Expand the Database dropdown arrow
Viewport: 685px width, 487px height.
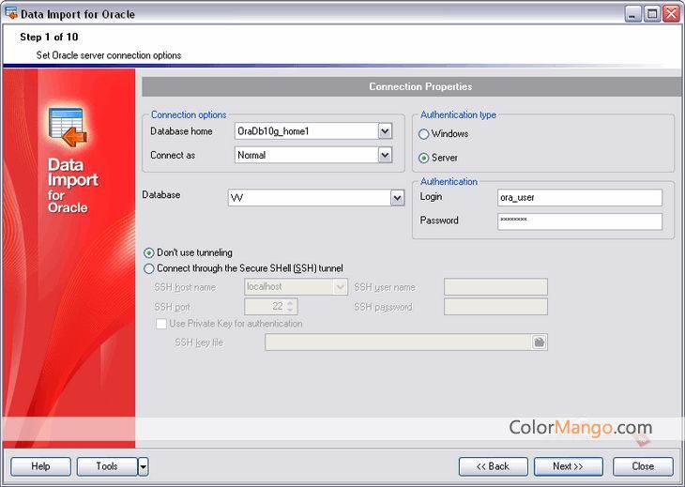(397, 198)
